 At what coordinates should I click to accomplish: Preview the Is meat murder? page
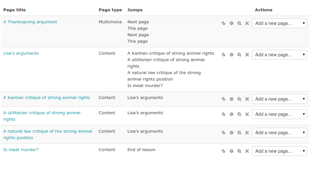[239, 151]
